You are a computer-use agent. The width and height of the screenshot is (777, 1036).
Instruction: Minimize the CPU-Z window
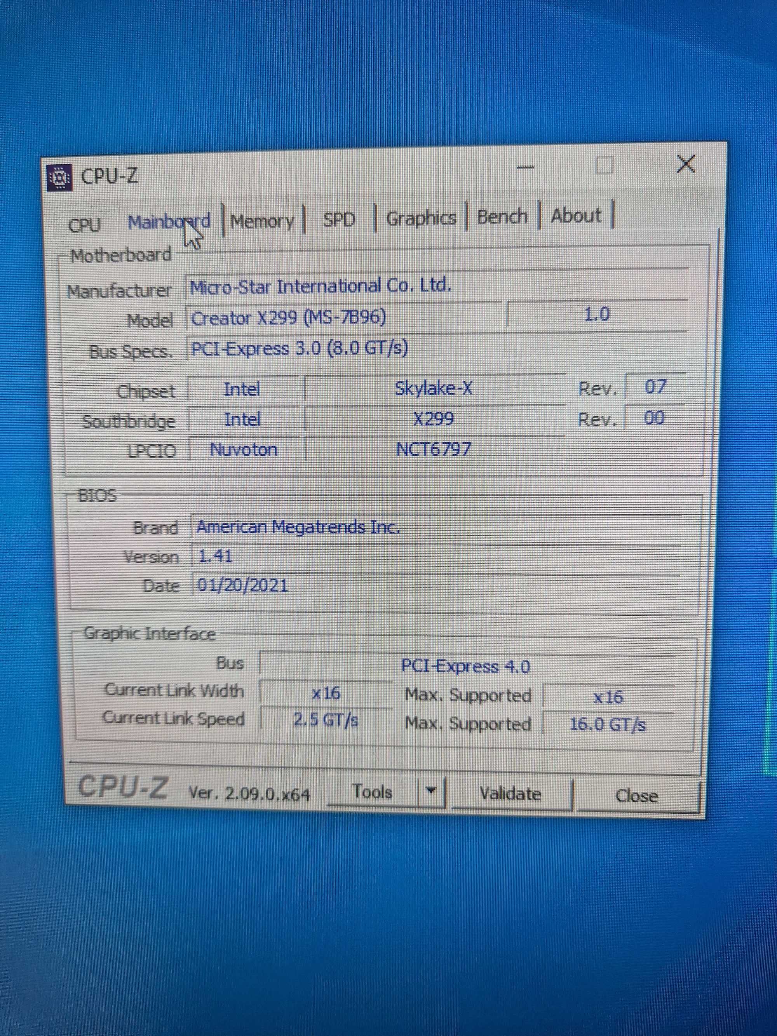point(526,166)
